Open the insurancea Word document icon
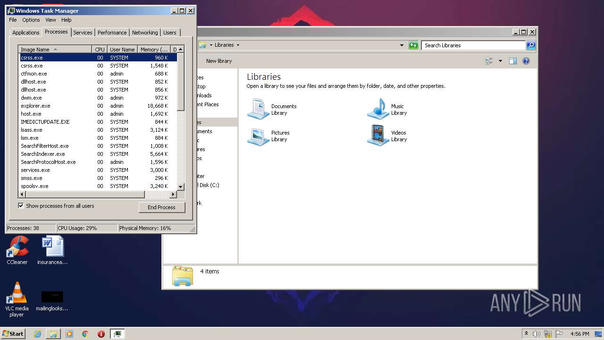This screenshot has height=340, width=604. (52, 250)
